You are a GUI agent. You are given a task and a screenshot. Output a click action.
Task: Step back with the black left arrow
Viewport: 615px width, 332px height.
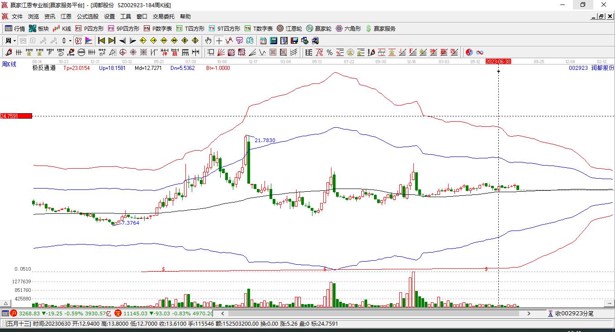[122, 41]
